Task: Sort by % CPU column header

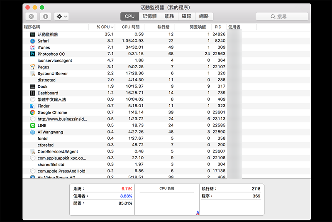Action: (105, 27)
